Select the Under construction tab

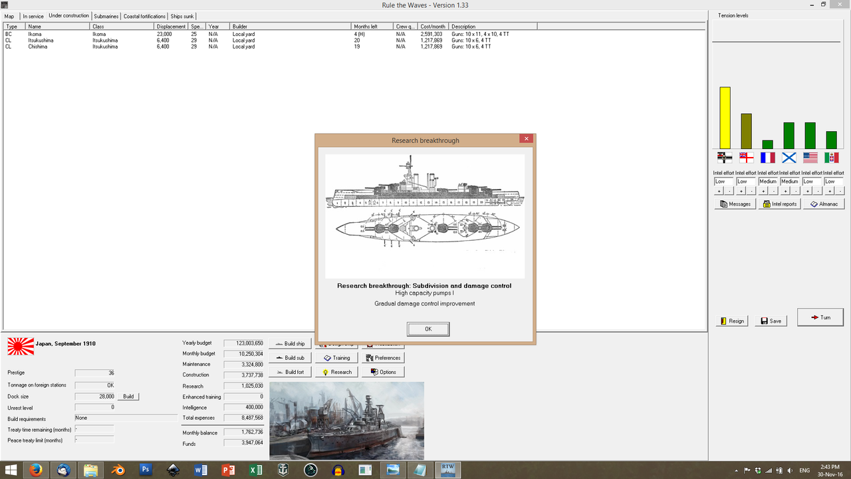click(x=69, y=15)
